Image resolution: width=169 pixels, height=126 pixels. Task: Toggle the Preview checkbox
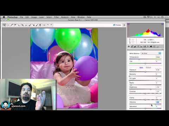click(x=114, y=25)
